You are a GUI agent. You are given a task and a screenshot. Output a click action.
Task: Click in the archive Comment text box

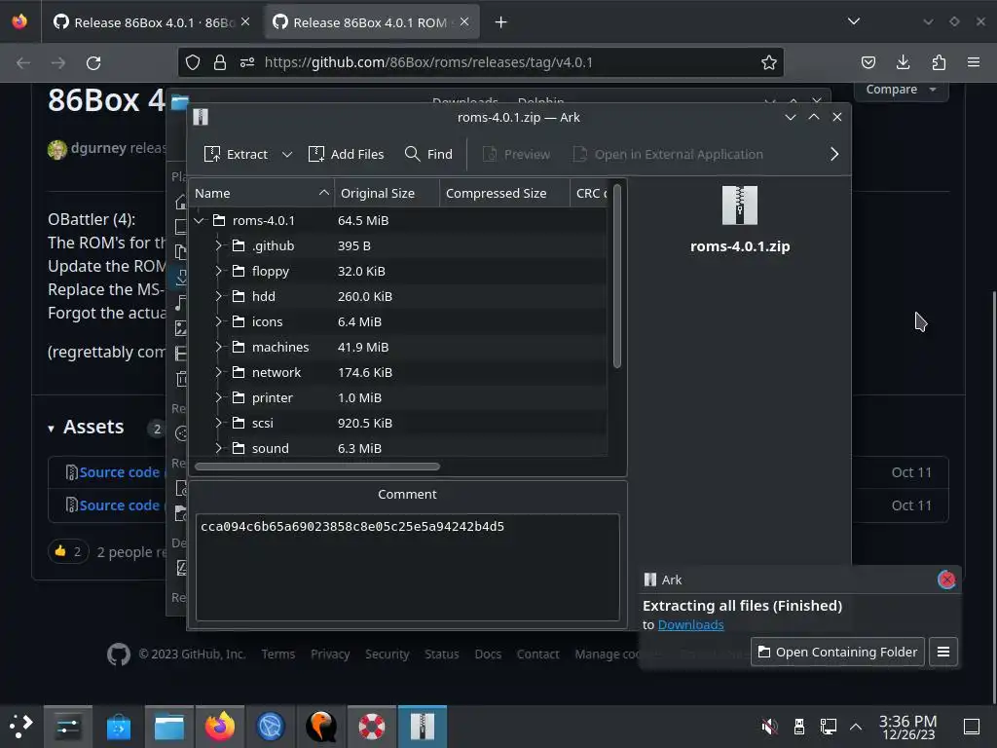coord(408,568)
